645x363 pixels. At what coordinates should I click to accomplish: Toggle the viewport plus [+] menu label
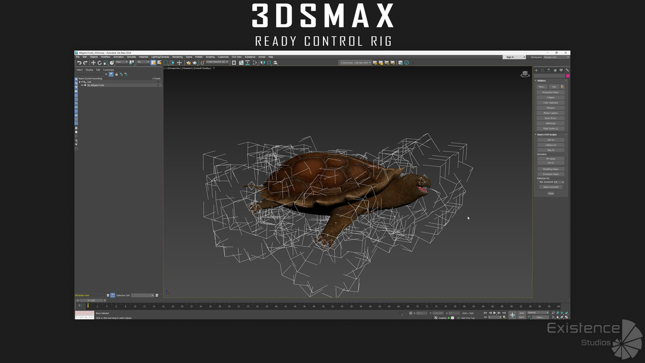(x=166, y=68)
